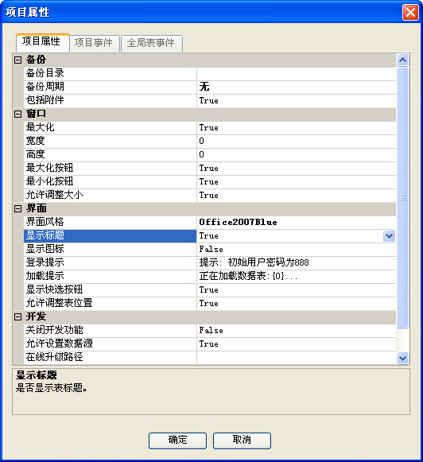Click the True value of 允许调整表位置
Screen dimensions: 423x462
coord(209,304)
